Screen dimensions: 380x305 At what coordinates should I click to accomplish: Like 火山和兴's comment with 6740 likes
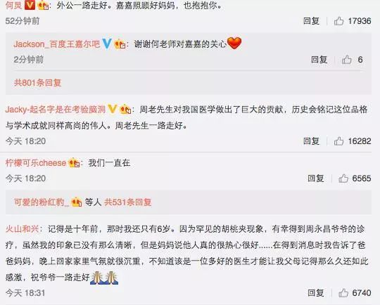pos(343,293)
